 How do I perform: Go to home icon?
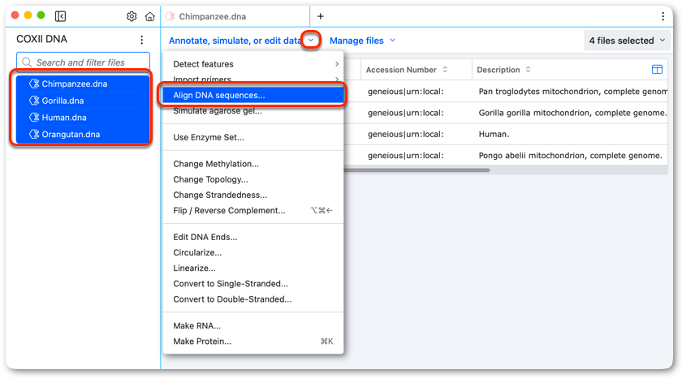[x=149, y=16]
